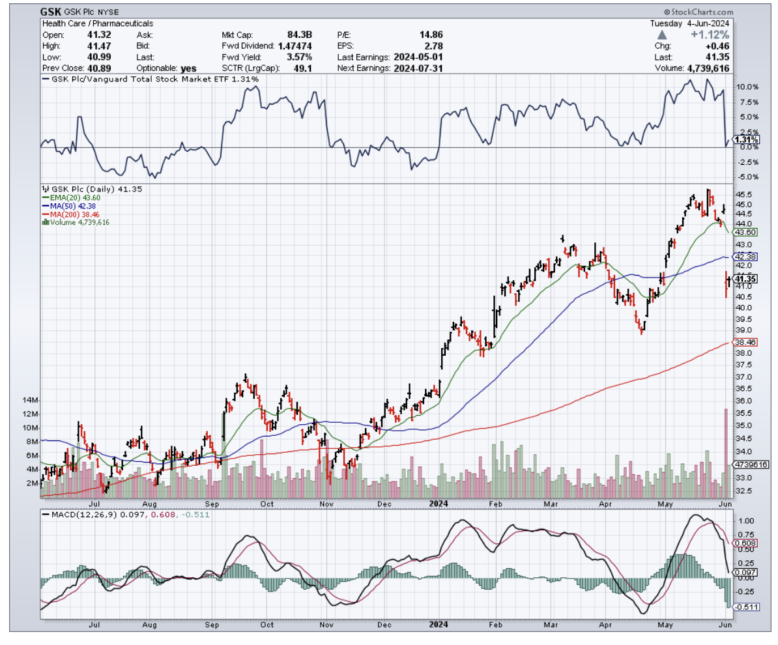The width and height of the screenshot is (778, 645).
Task: Click the gray up-triangle change indicator icon
Action: pos(661,35)
